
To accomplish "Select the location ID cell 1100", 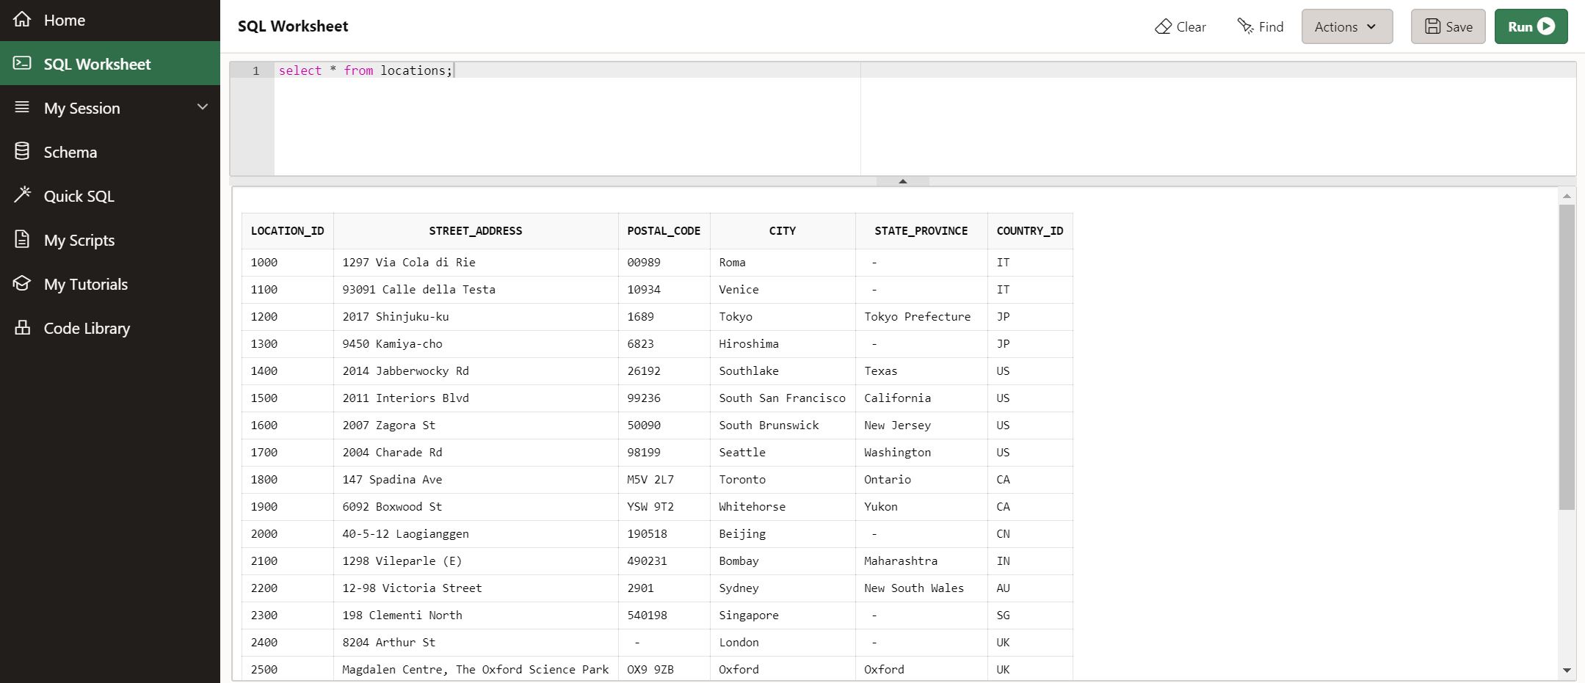I will pyautogui.click(x=287, y=290).
